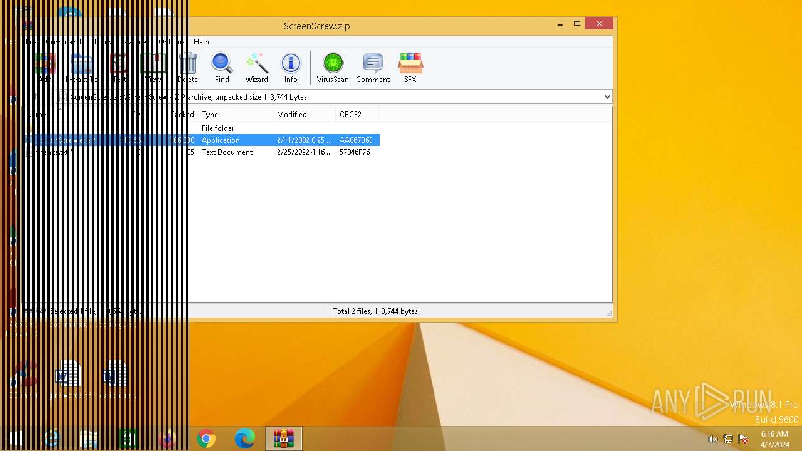The image size is (802, 451).
Task: Grab the window resize grip corner
Action: click(608, 313)
